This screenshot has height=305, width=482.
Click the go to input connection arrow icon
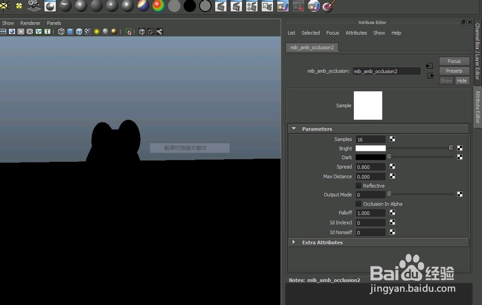[x=429, y=66]
